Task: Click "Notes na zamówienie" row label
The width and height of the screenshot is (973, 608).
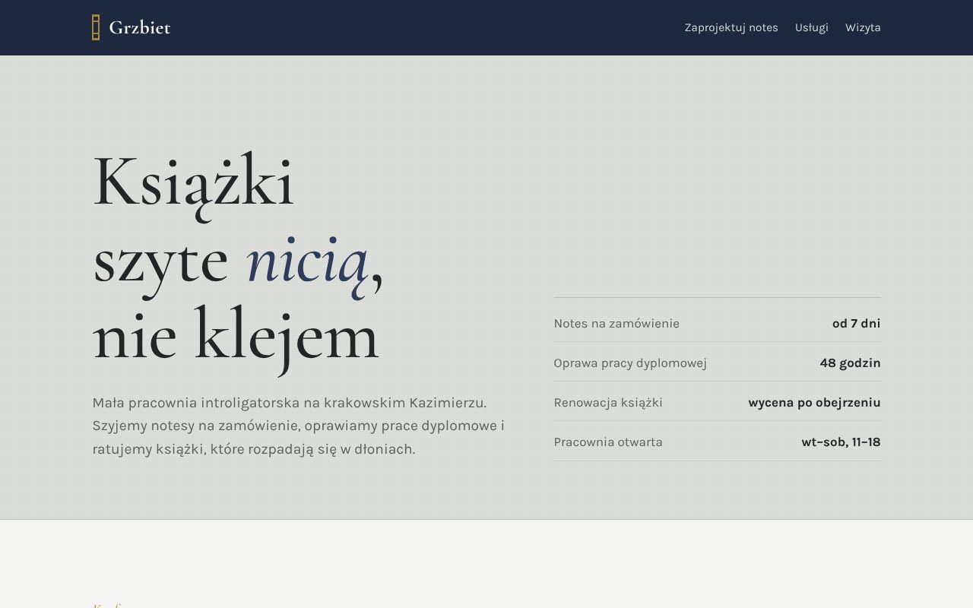Action: 616,323
